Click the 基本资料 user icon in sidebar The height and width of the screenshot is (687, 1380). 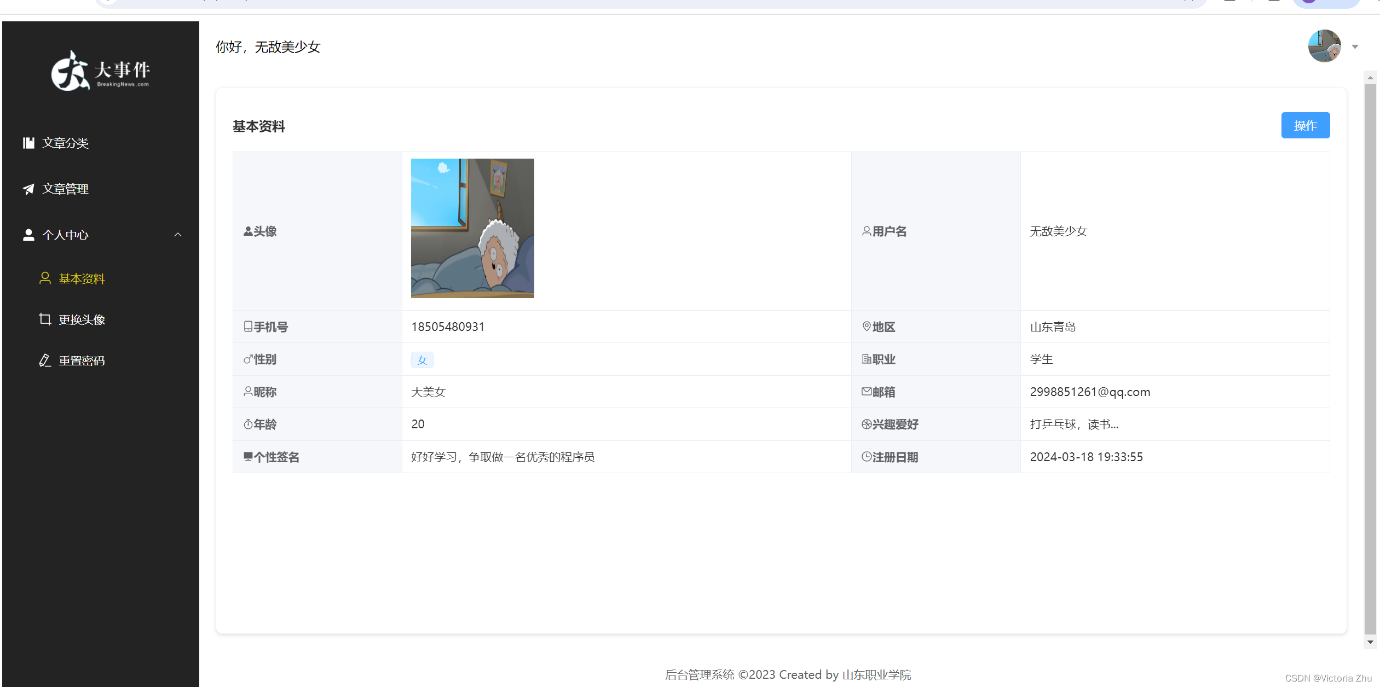click(x=45, y=278)
